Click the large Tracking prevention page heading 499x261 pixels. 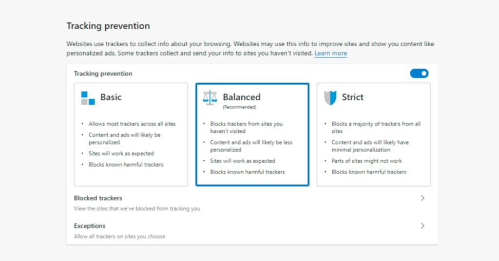click(x=108, y=26)
